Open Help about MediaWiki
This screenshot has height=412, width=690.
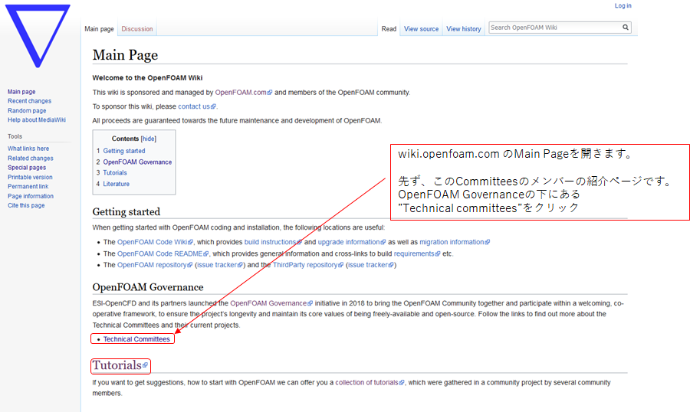click(37, 119)
